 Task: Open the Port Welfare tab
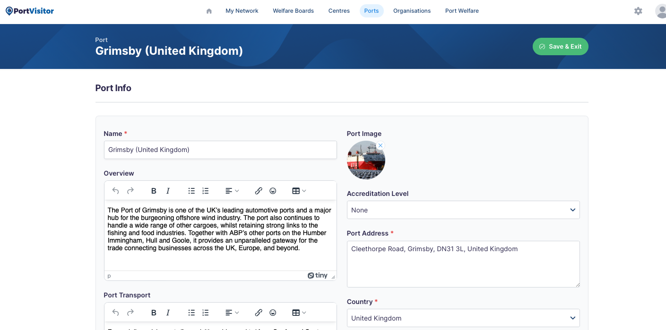462,11
